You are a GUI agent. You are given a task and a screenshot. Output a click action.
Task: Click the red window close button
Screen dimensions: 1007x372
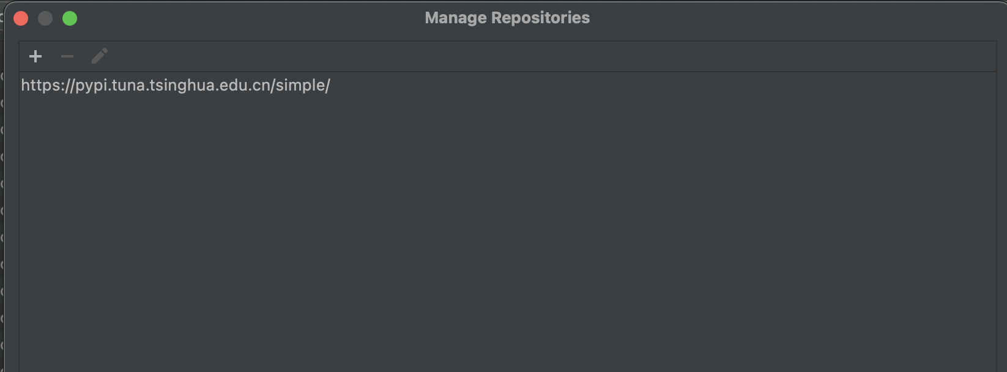point(21,18)
